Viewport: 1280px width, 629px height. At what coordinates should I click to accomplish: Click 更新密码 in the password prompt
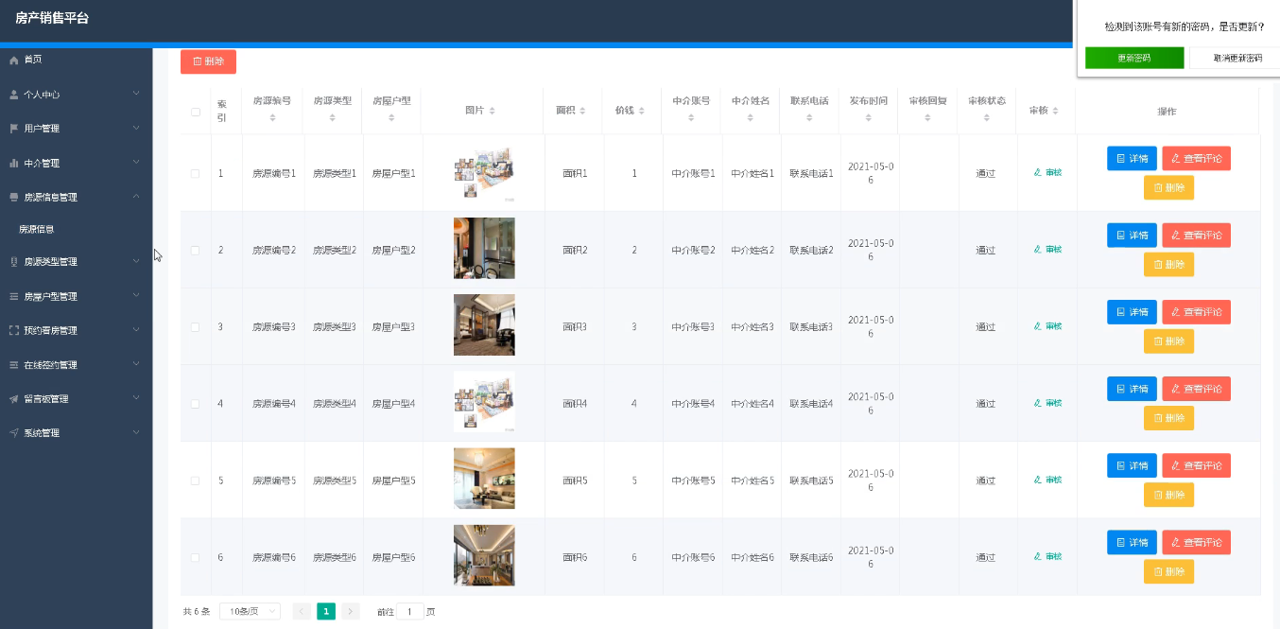(x=1134, y=58)
